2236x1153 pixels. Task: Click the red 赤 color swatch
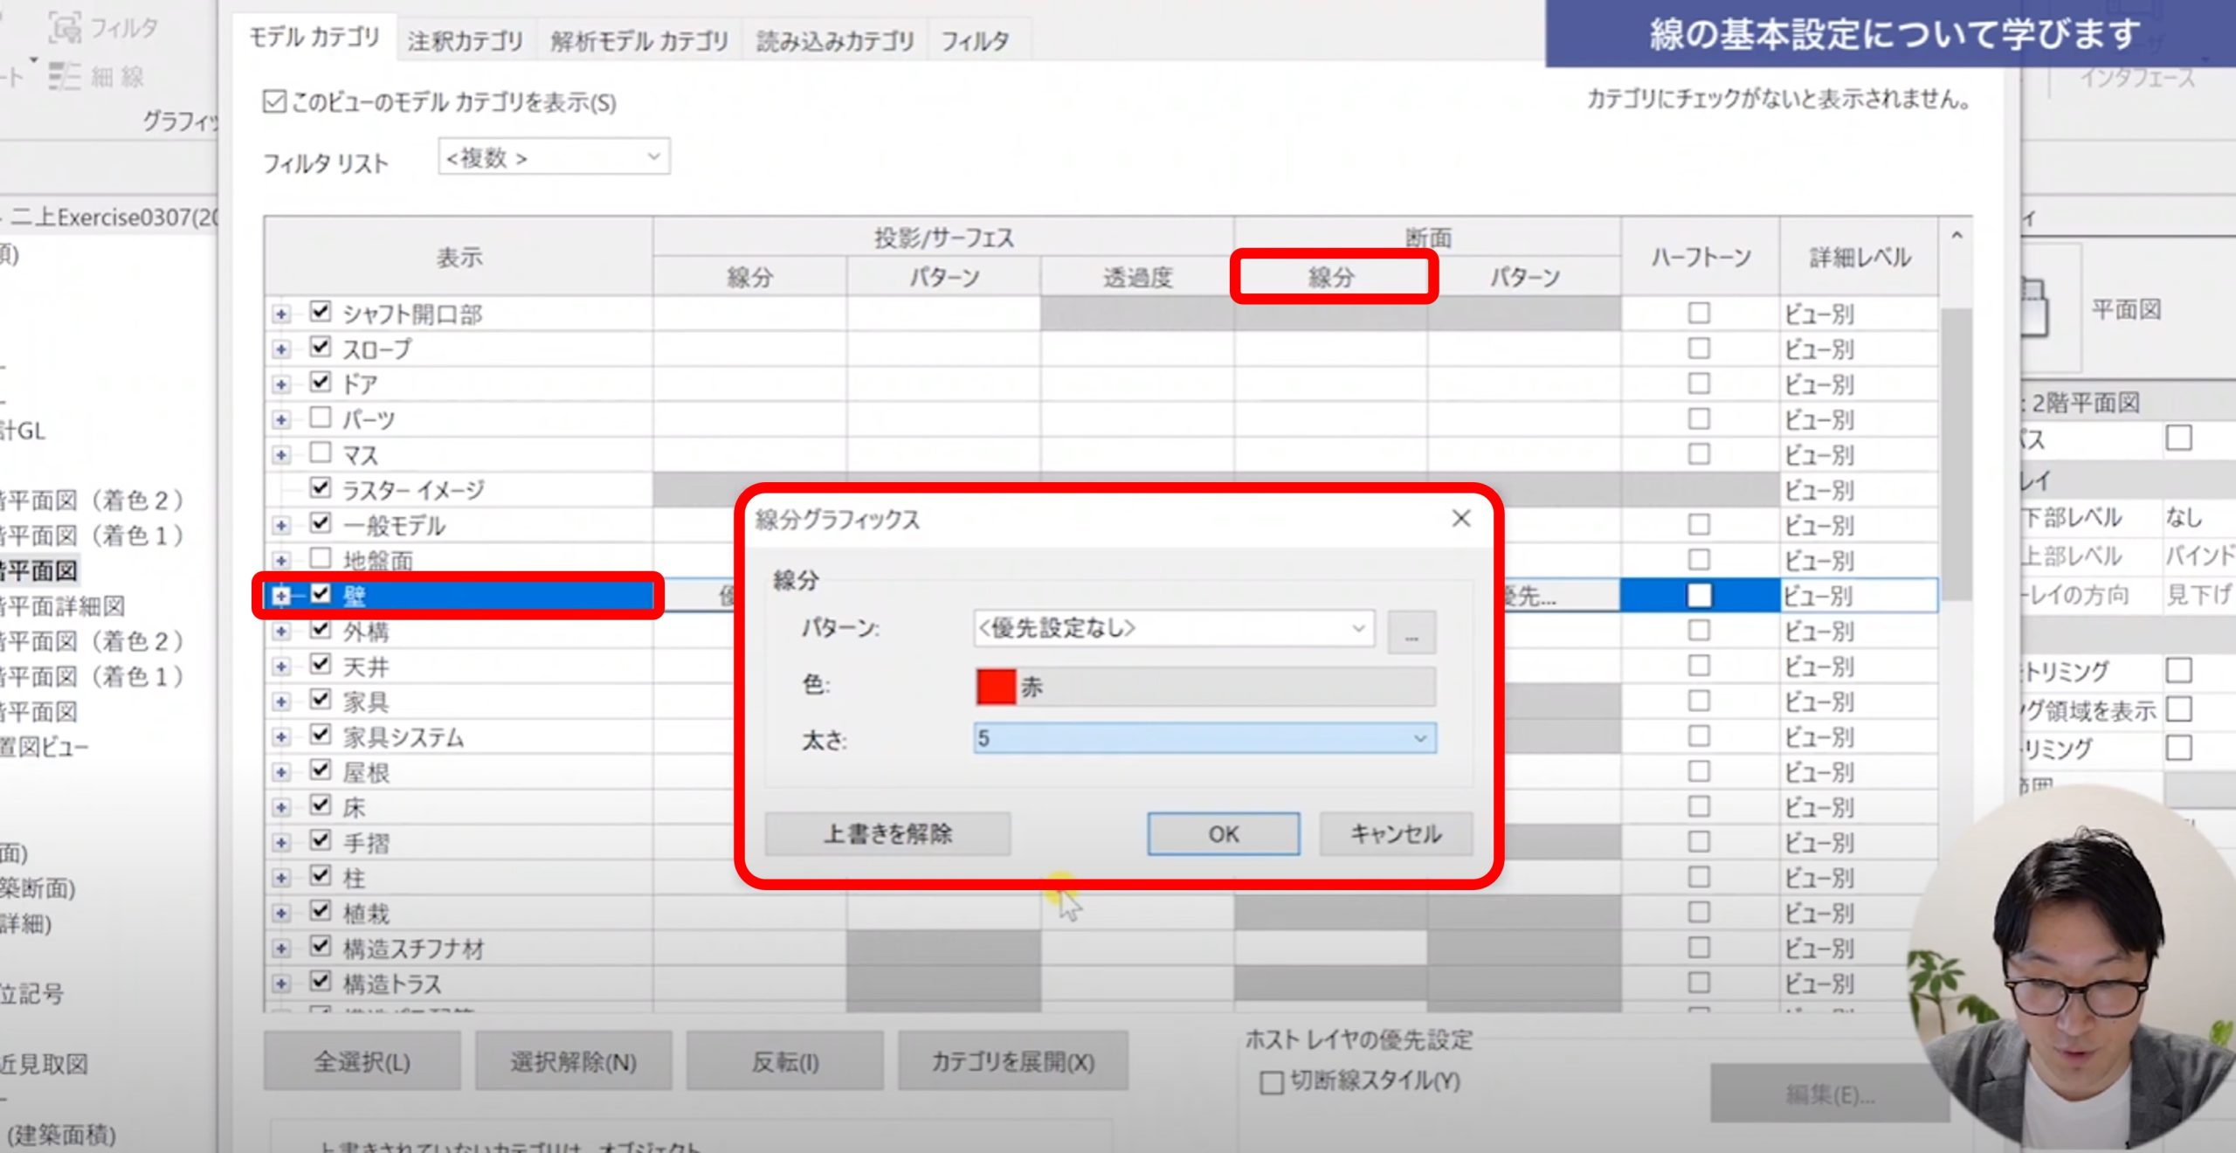pos(996,687)
